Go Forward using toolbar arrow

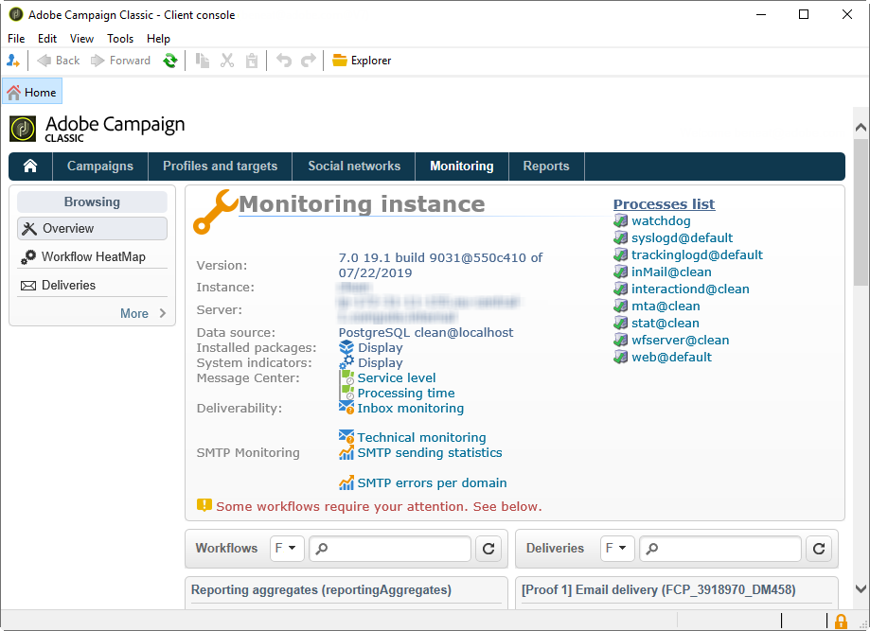pyautogui.click(x=120, y=61)
